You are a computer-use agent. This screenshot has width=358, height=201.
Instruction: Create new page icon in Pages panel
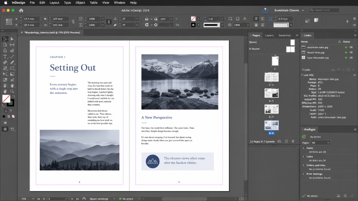[x=286, y=142]
